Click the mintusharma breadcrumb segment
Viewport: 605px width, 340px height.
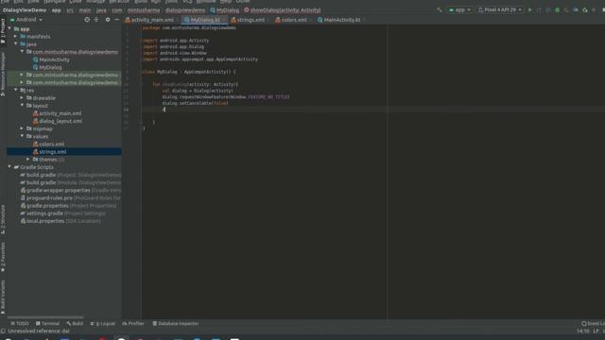144,10
